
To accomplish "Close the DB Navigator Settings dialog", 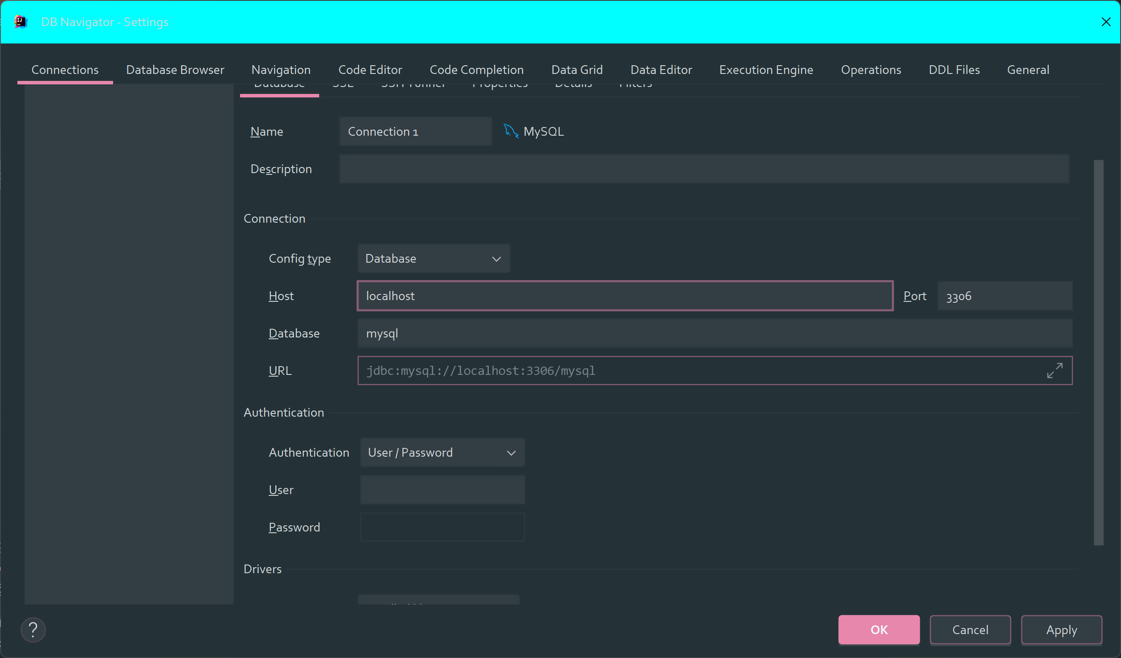I will (1105, 22).
